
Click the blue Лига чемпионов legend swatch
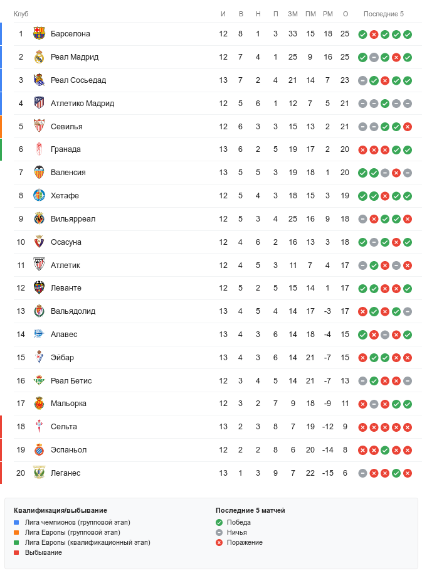click(x=16, y=522)
